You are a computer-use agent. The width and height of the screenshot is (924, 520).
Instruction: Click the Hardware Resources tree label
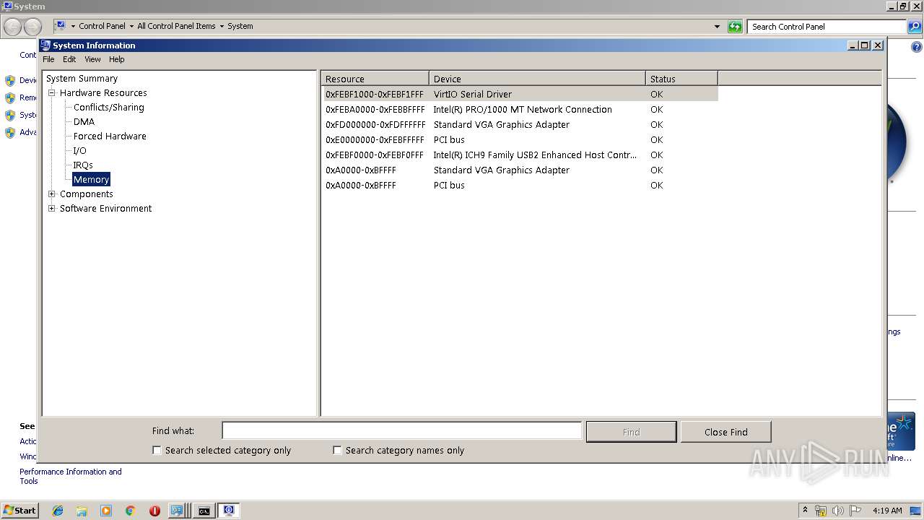tap(103, 93)
